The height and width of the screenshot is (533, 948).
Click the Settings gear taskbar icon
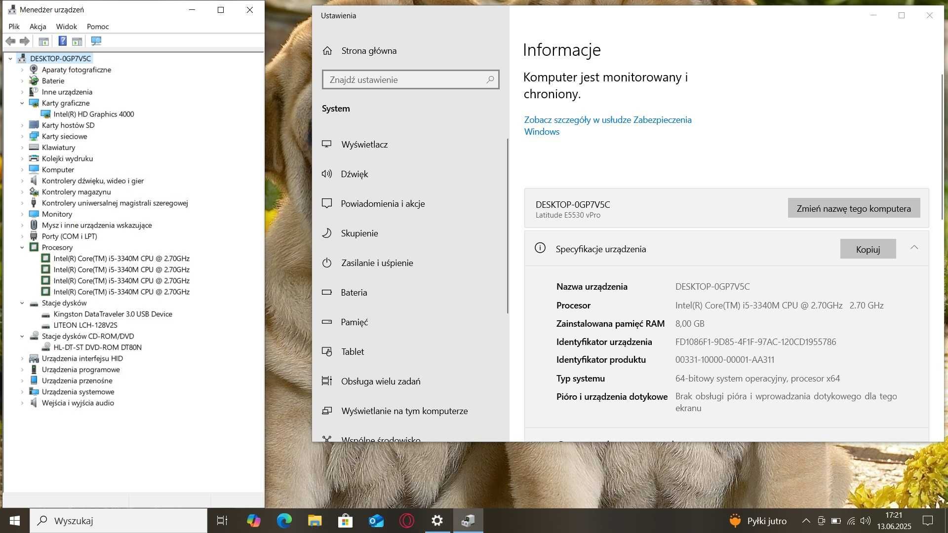pos(437,521)
